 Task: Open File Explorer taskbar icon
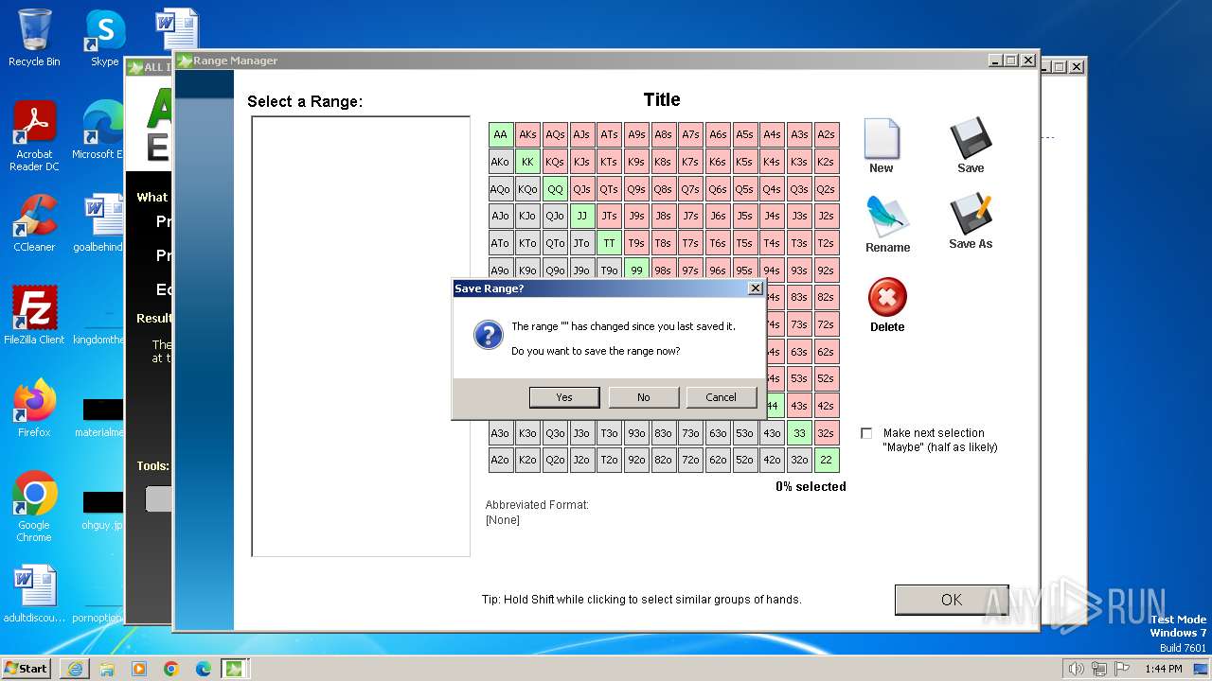(107, 669)
